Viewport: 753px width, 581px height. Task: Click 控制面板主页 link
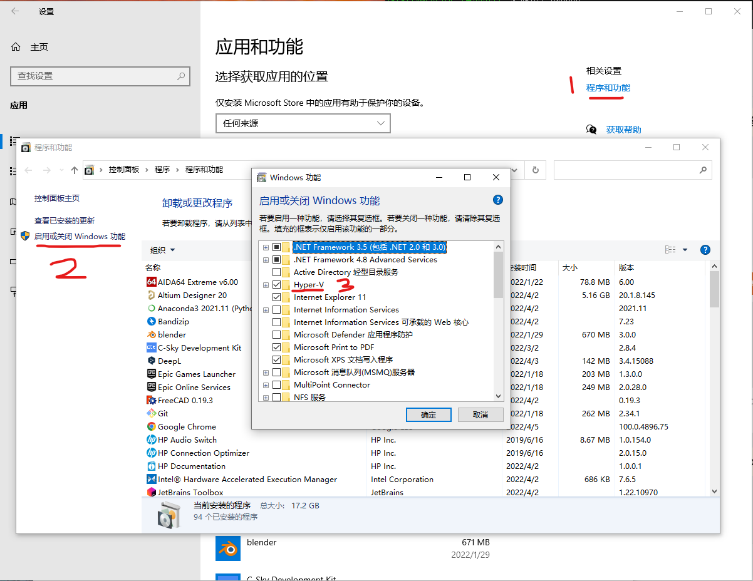57,198
